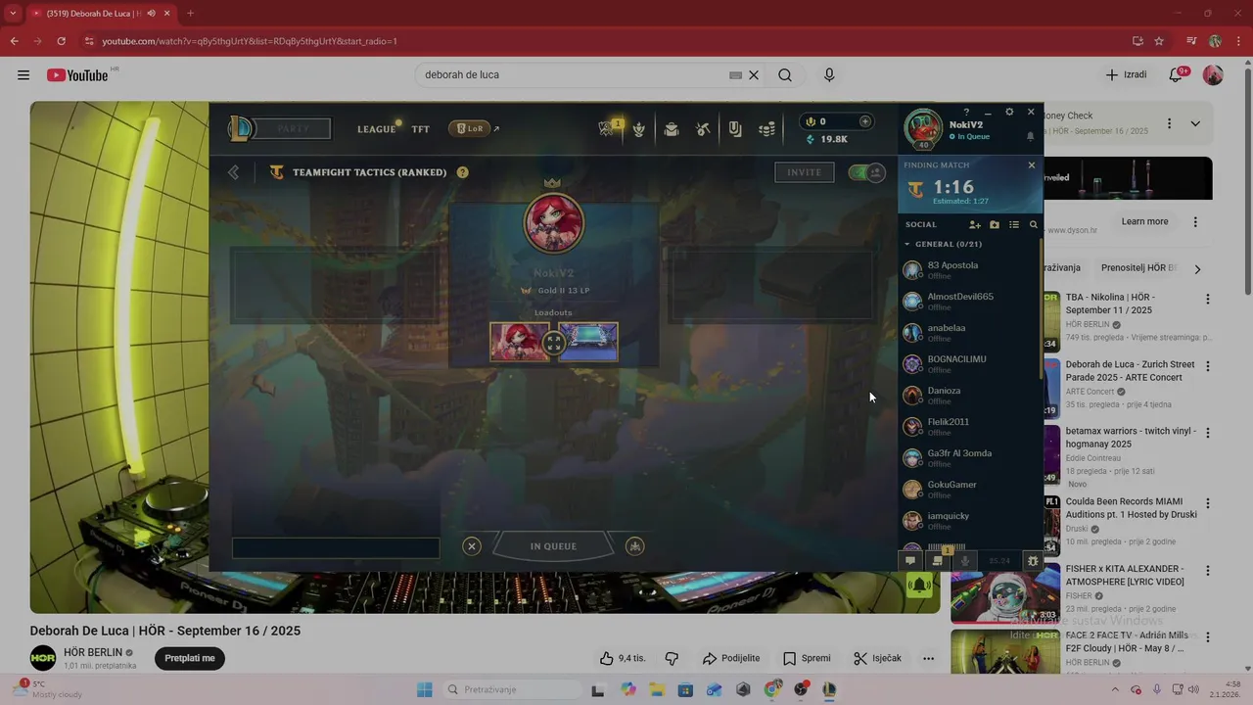The image size is (1253, 705).
Task: Open the crafting hammer icon in League client
Action: [x=703, y=129]
